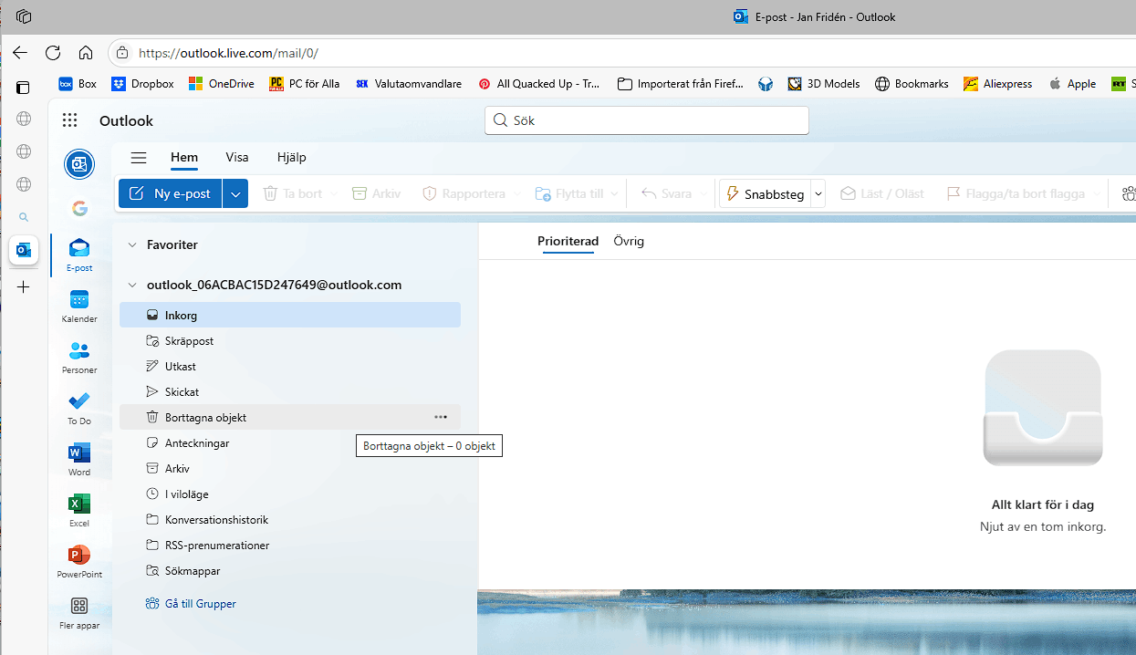Toggle the hamburger navigation pane button
1136x655 pixels.
pyautogui.click(x=138, y=157)
